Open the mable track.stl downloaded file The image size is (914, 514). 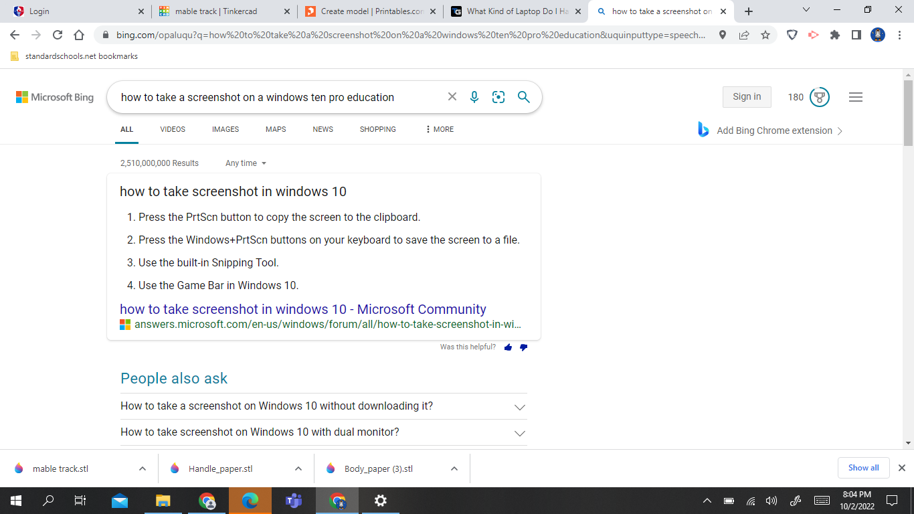point(60,468)
